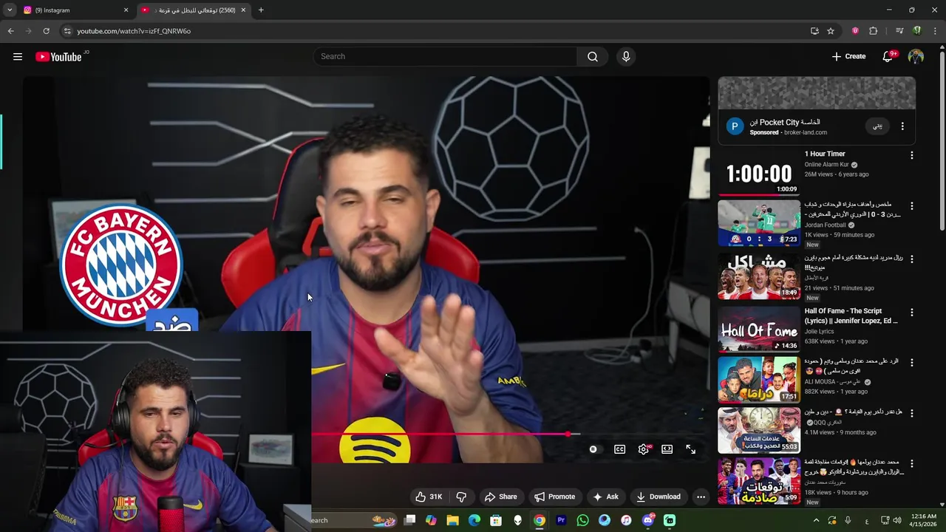Close the Instagram tab
Screen dimensions: 946x532
(126, 10)
